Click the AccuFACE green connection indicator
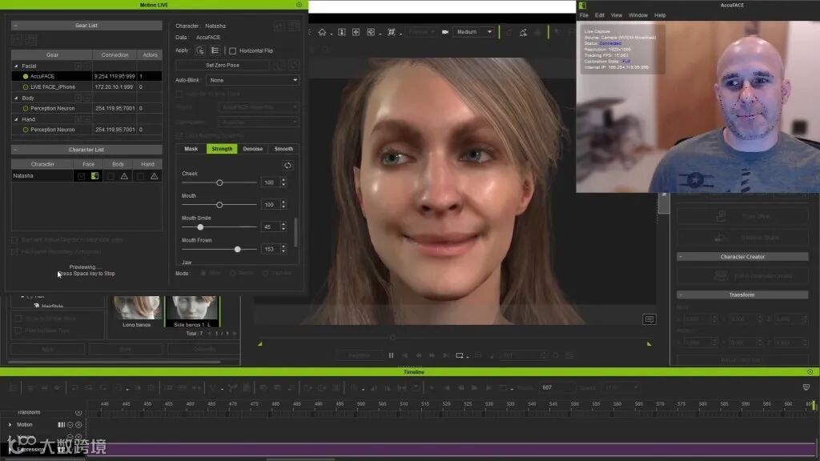 click(26, 76)
